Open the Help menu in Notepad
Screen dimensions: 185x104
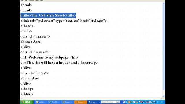click(x=42, y=1)
